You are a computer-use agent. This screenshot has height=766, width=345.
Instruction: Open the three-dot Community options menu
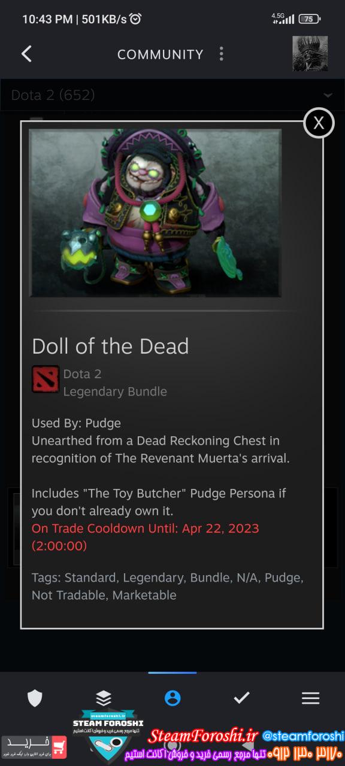(221, 54)
